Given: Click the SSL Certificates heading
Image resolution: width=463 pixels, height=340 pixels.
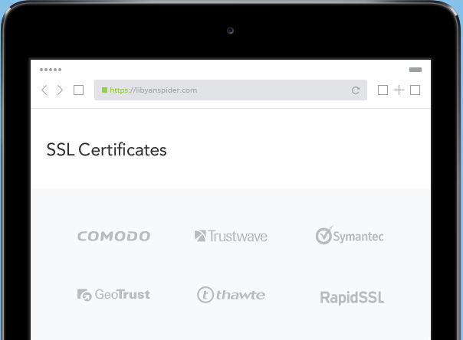Looking at the screenshot, I should coord(107,149).
